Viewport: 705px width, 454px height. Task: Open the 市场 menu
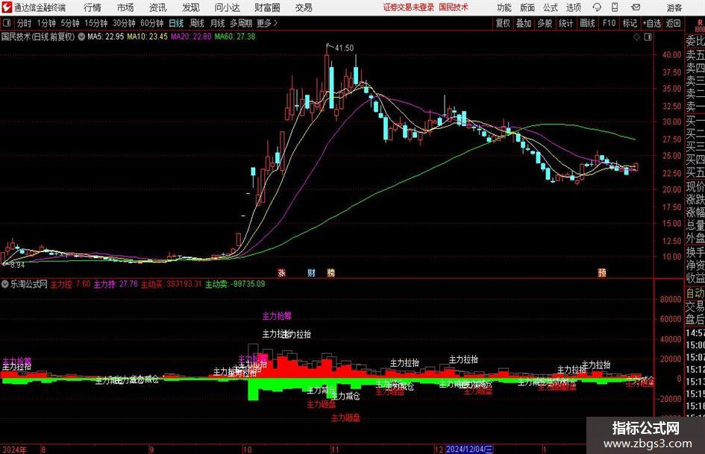pyautogui.click(x=125, y=7)
